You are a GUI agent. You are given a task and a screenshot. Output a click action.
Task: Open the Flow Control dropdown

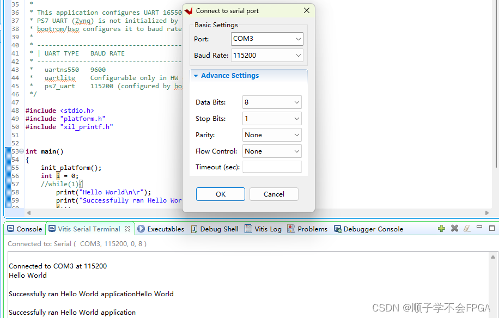click(x=272, y=151)
